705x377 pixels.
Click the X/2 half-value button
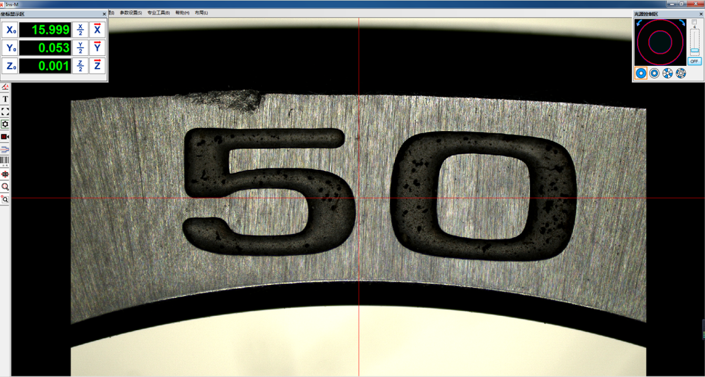click(x=80, y=29)
